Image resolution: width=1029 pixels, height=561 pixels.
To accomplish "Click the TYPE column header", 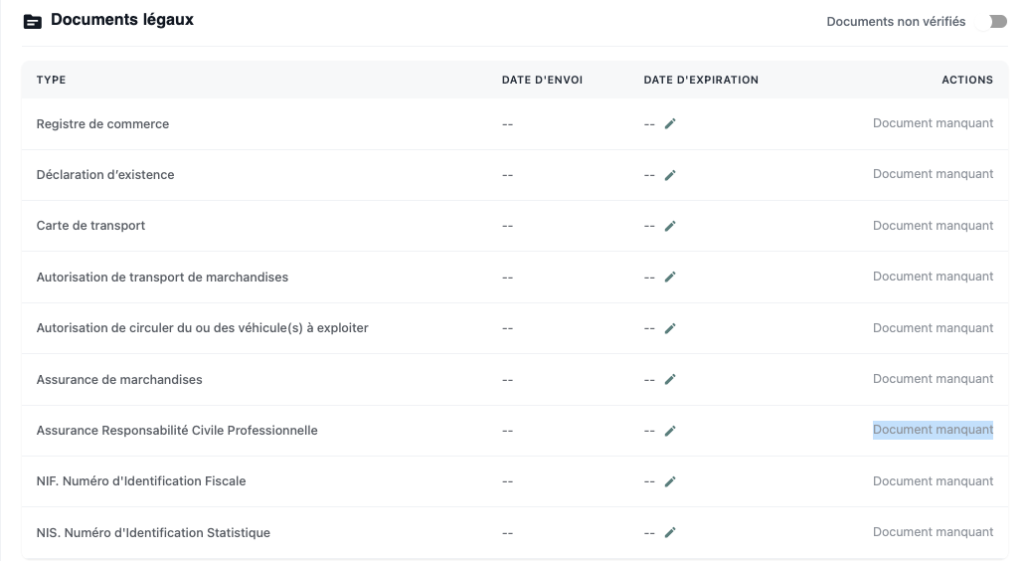I will [x=51, y=80].
